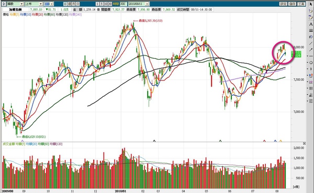Click the 均額[120] volume average legend

tap(56, 144)
